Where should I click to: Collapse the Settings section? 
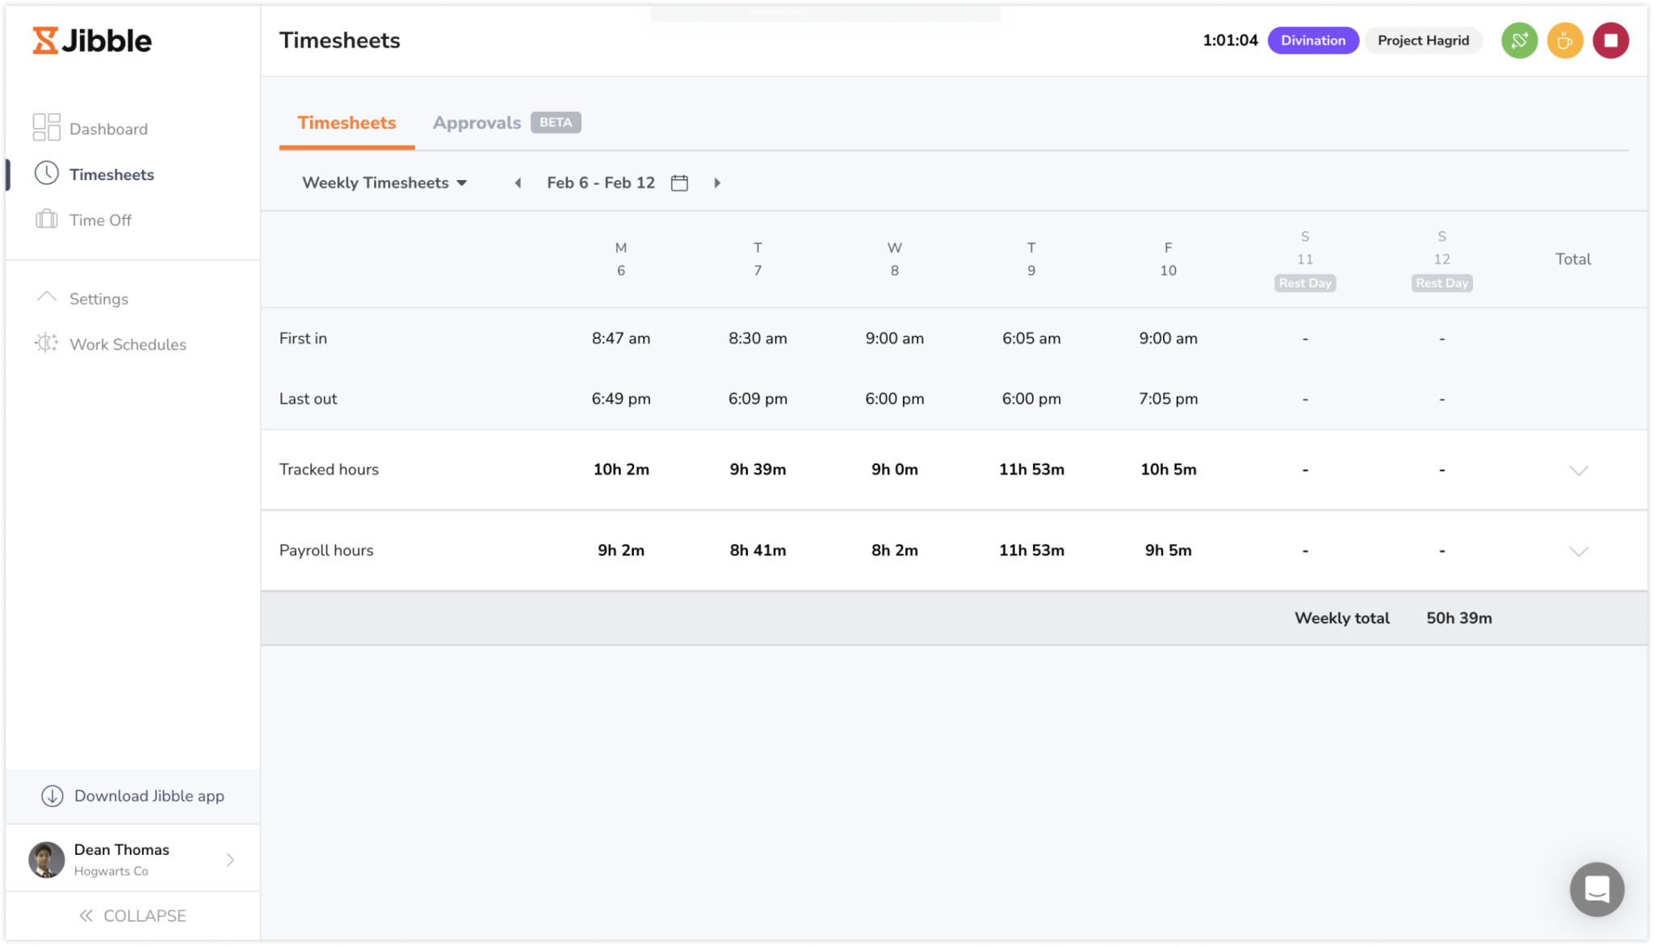[x=47, y=297]
